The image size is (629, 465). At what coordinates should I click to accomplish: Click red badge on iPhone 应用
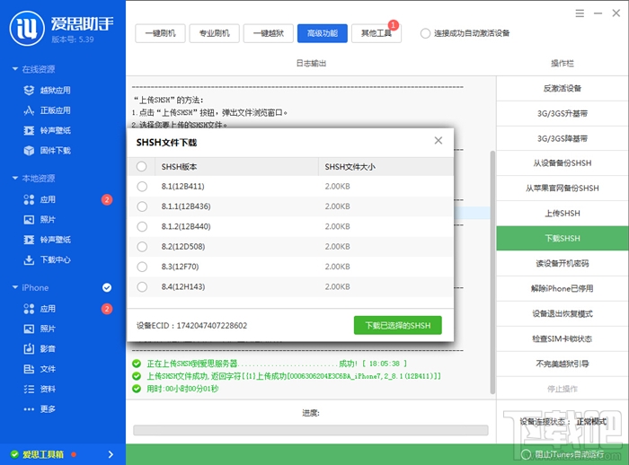coord(107,309)
